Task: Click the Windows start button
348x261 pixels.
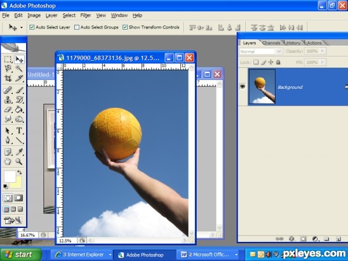Action: coord(21,255)
